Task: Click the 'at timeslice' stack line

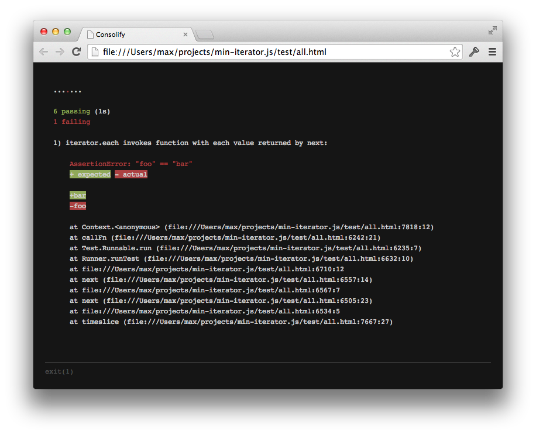Action: click(231, 322)
